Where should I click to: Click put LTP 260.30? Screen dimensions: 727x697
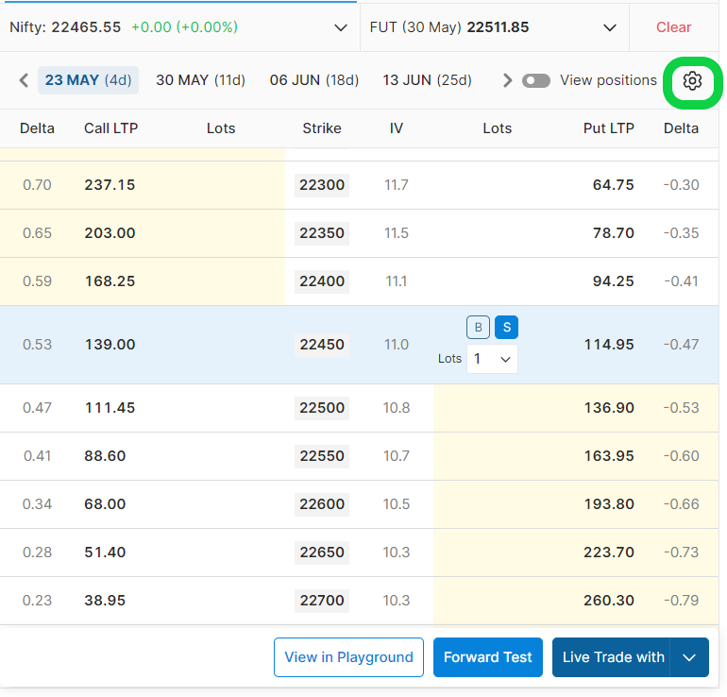click(x=609, y=601)
